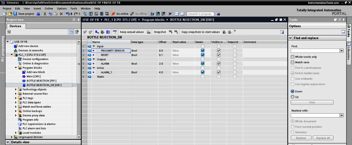
Task: Click the Save project disk icon
Action: [x=15, y=14]
